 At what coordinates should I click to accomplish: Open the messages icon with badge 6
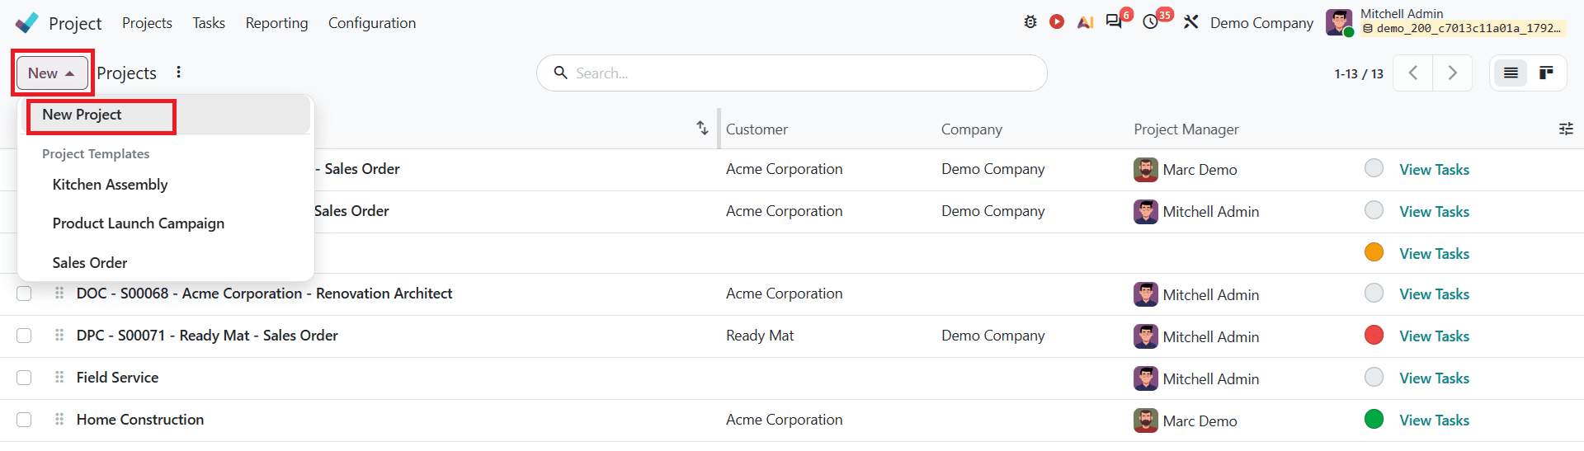(1115, 22)
